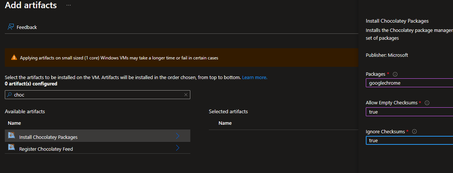
Task: Click the Install Chocolatey Packages artifact icon
Action: coord(12,136)
